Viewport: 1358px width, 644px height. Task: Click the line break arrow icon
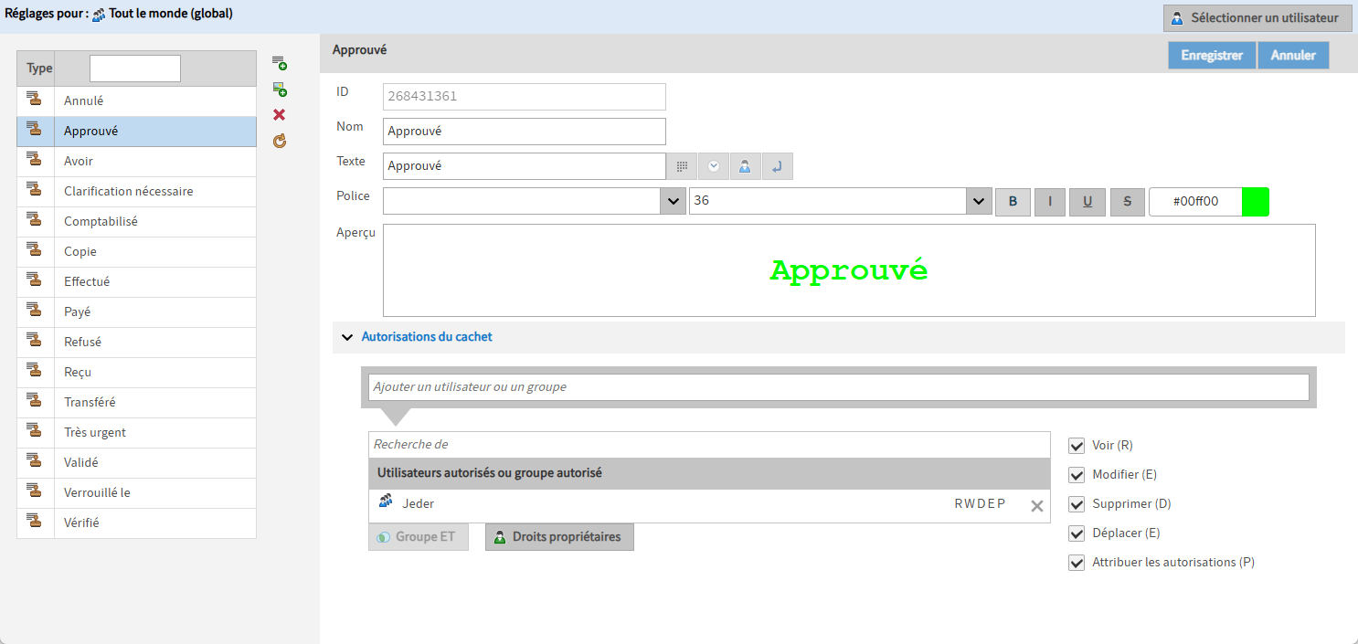(x=777, y=166)
